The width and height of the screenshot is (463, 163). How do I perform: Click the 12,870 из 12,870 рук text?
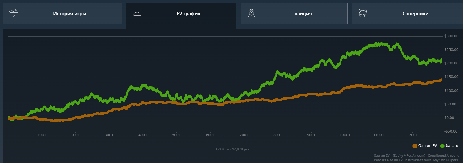click(x=232, y=149)
